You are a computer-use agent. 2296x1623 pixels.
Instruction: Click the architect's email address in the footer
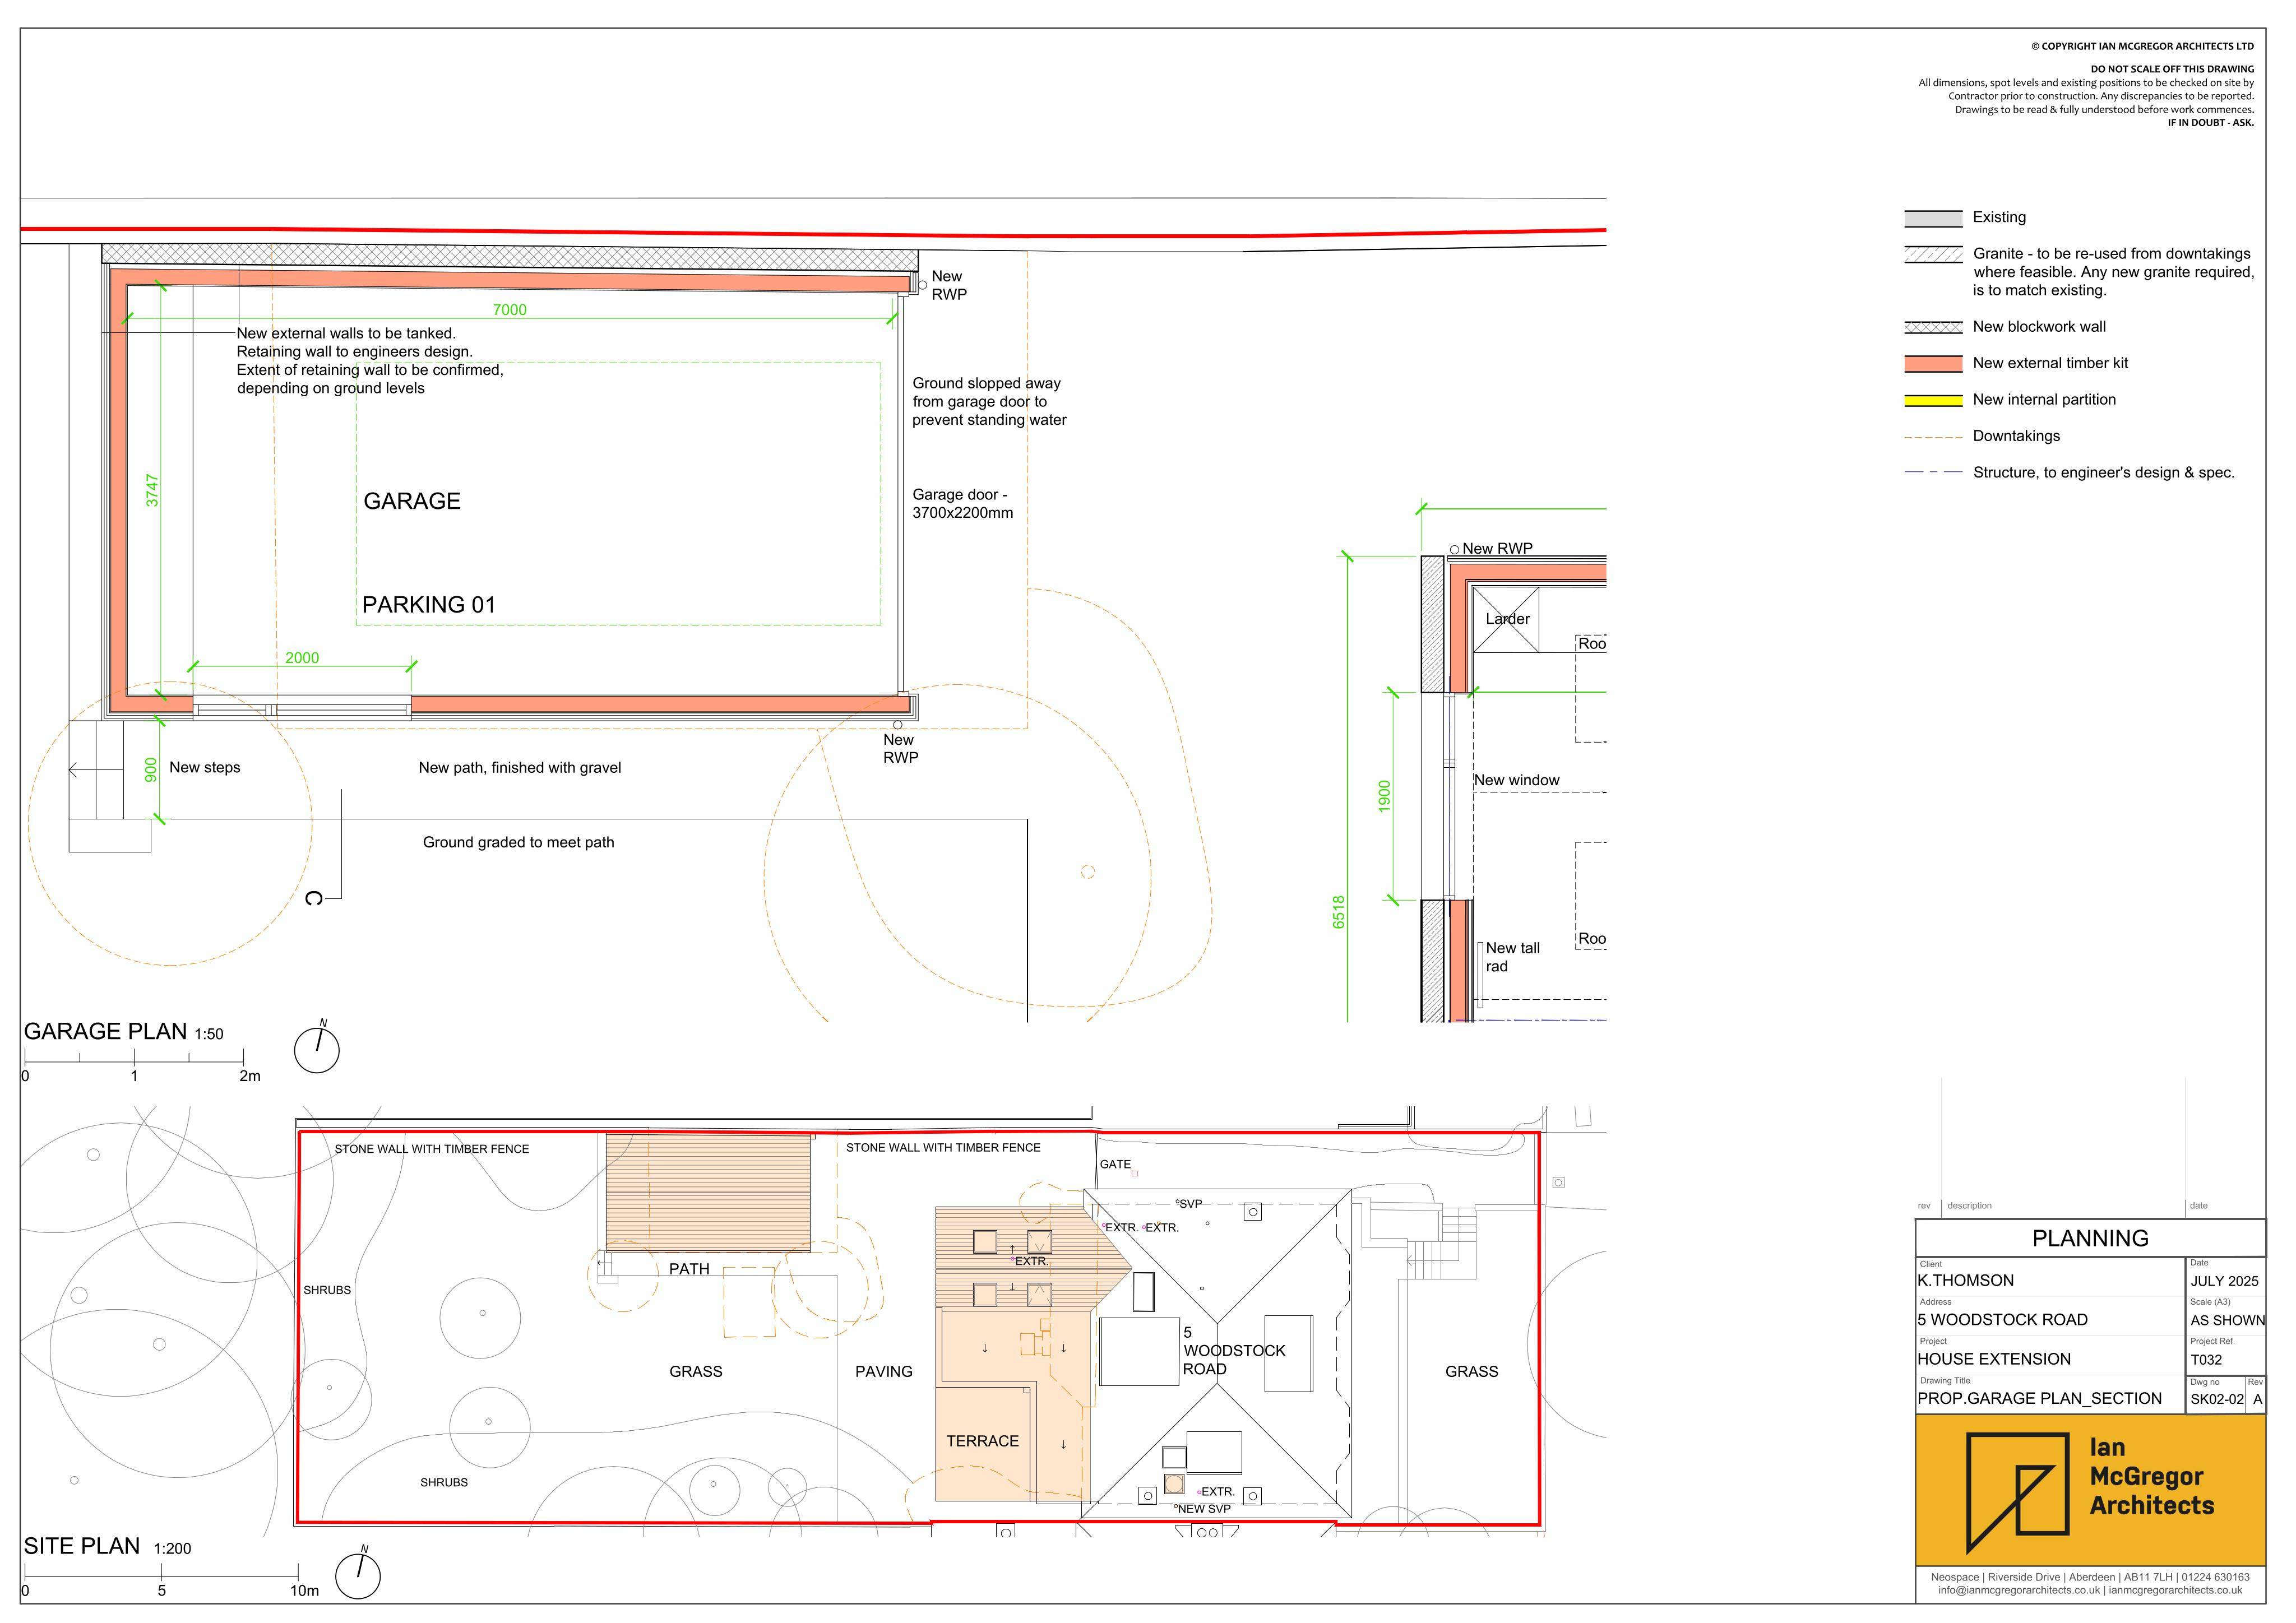coord(2019,1590)
